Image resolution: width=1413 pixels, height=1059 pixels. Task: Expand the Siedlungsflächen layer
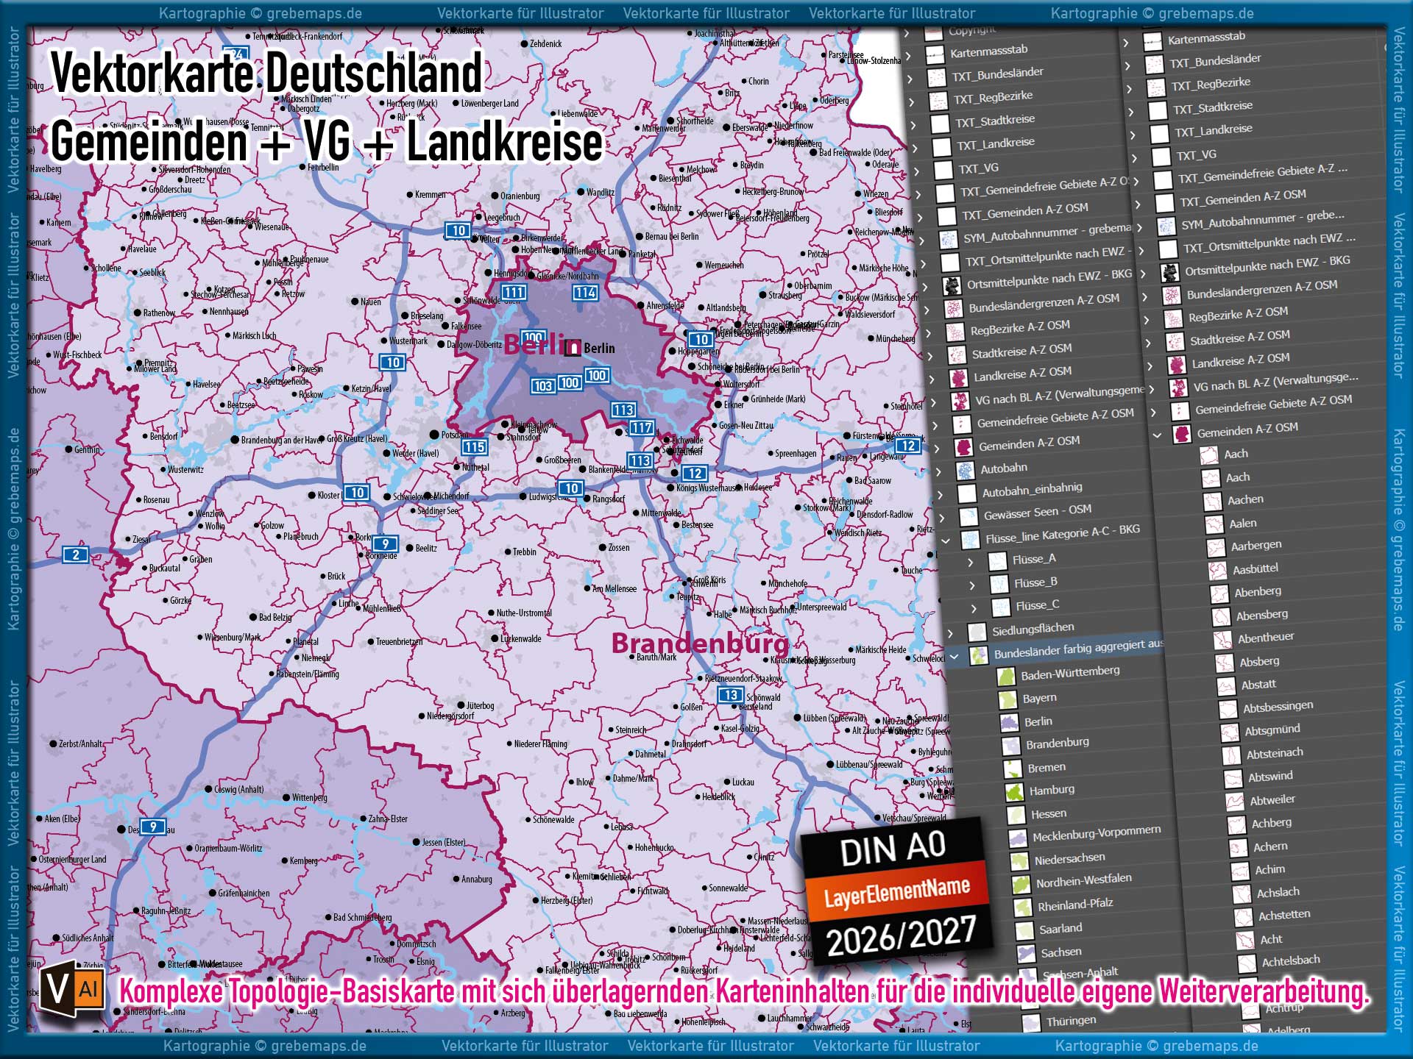point(950,634)
